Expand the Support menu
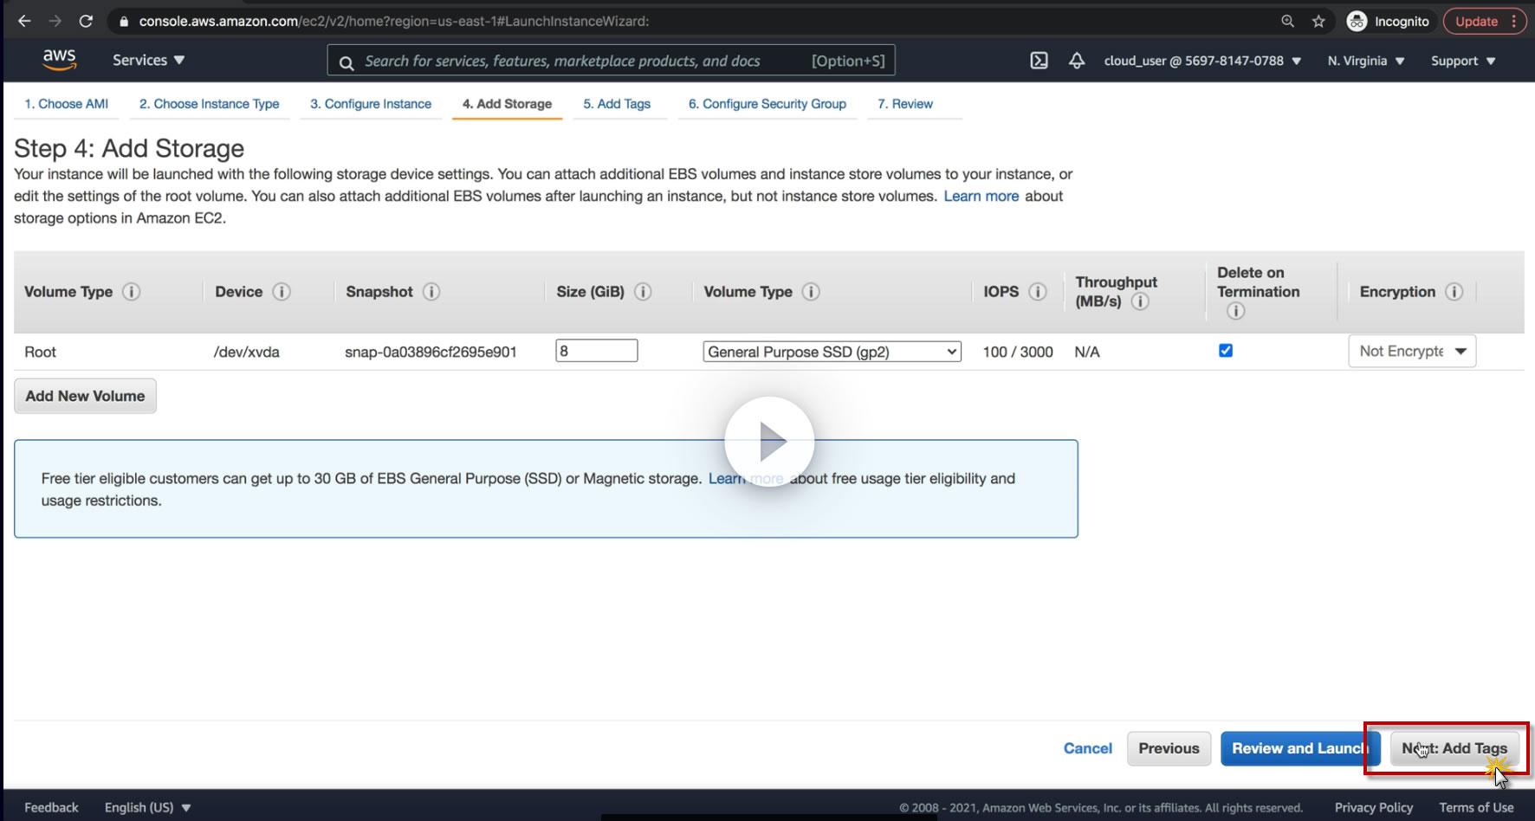 click(x=1463, y=61)
